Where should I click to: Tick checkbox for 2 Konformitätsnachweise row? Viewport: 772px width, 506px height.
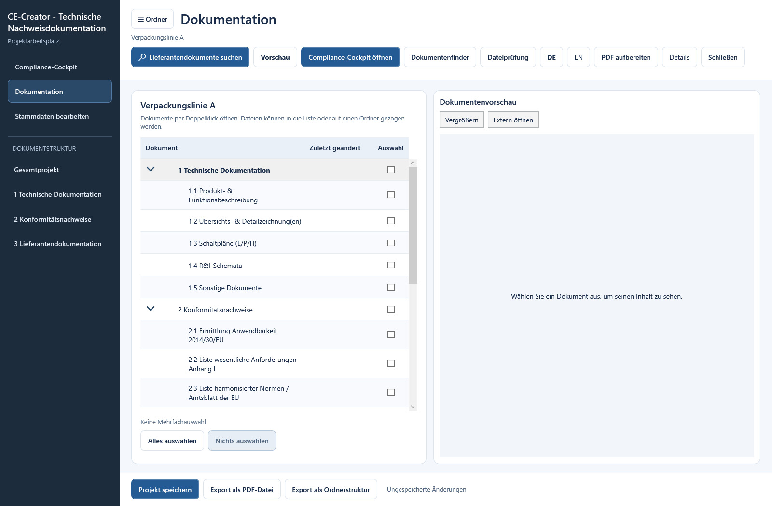pos(391,309)
